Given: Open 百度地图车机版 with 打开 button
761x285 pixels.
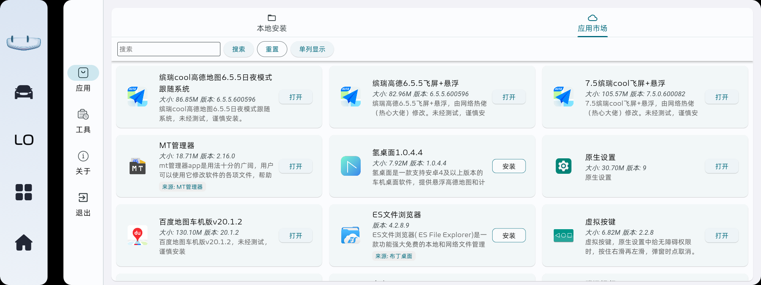Looking at the screenshot, I should (296, 236).
